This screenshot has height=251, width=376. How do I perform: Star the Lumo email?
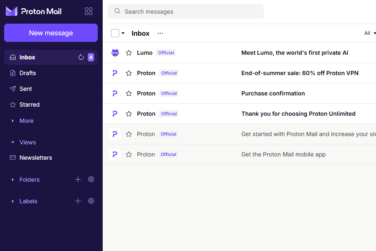[x=129, y=53]
